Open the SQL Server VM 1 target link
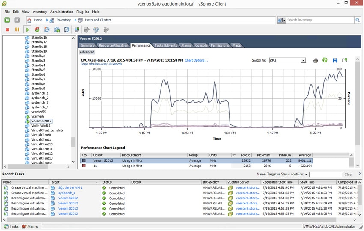 (70, 188)
